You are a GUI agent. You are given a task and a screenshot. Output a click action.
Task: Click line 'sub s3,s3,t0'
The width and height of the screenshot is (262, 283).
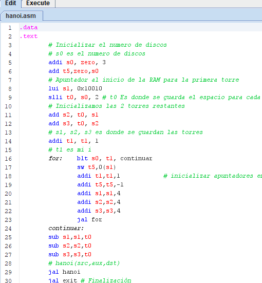click(70, 254)
